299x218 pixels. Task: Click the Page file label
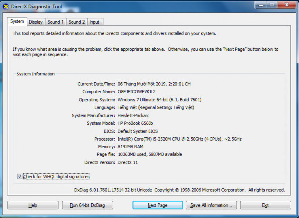pyautogui.click(x=106, y=154)
